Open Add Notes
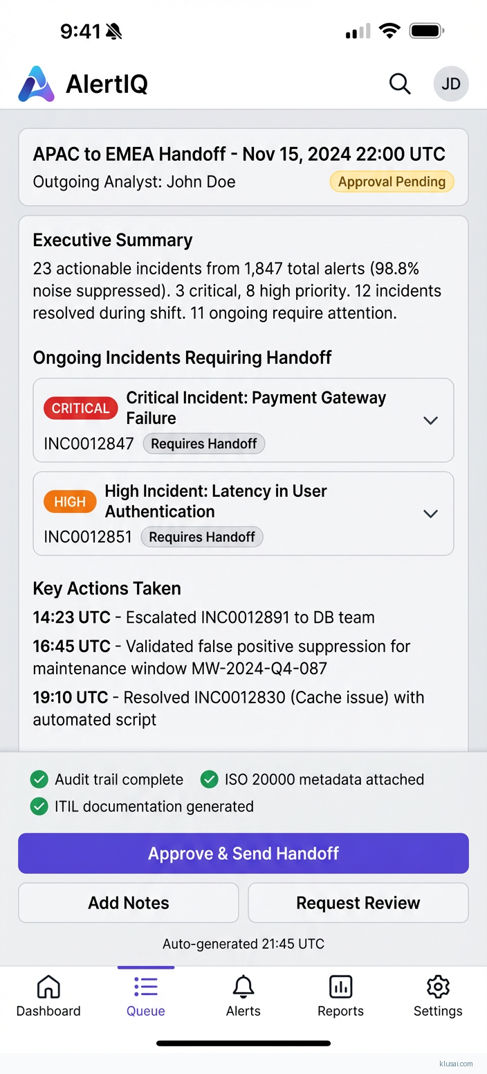The image size is (487, 1074). click(128, 902)
